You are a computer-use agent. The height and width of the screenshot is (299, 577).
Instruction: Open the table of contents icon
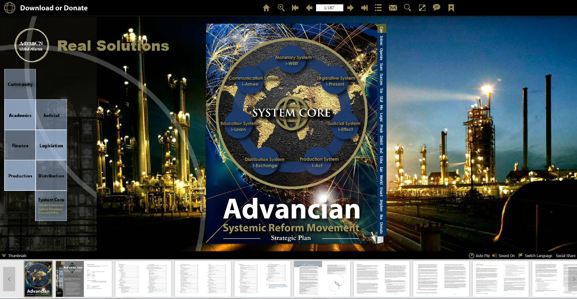[378, 8]
